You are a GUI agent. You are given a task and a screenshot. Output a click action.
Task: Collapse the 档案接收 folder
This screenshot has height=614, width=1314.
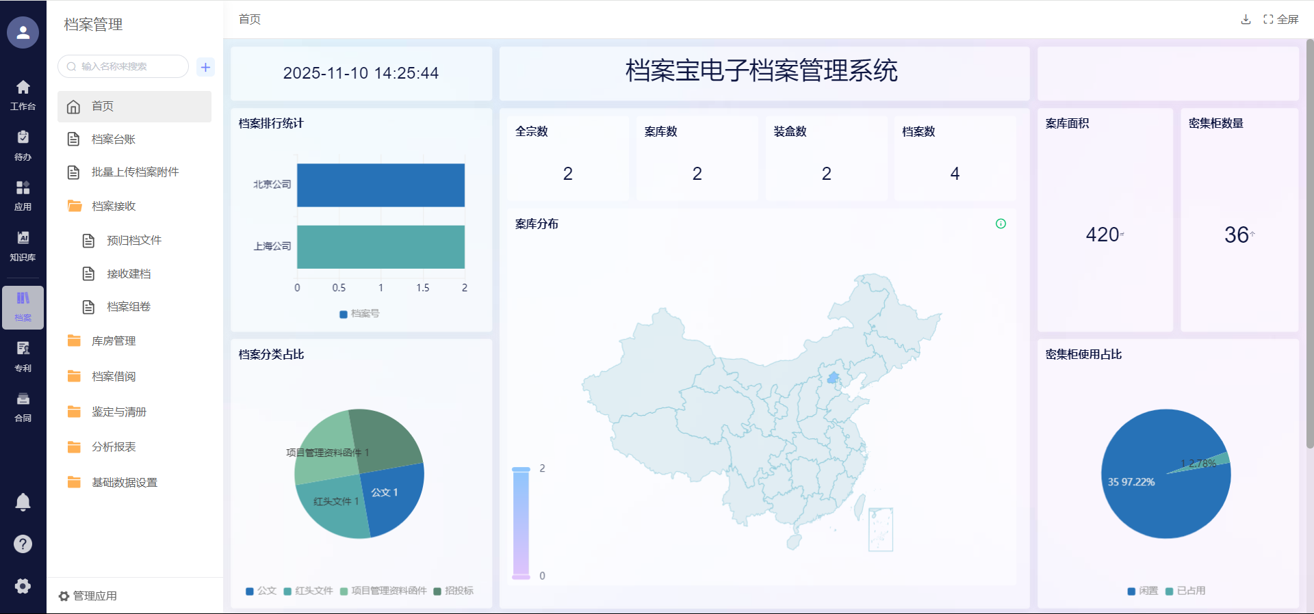point(114,206)
